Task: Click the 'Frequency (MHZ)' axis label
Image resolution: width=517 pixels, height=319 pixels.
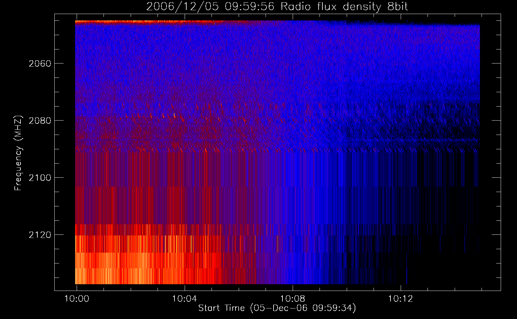Action: point(18,153)
